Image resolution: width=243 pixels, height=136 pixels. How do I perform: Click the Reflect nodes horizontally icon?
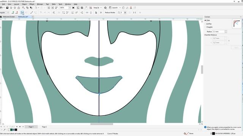(x=87, y=12)
